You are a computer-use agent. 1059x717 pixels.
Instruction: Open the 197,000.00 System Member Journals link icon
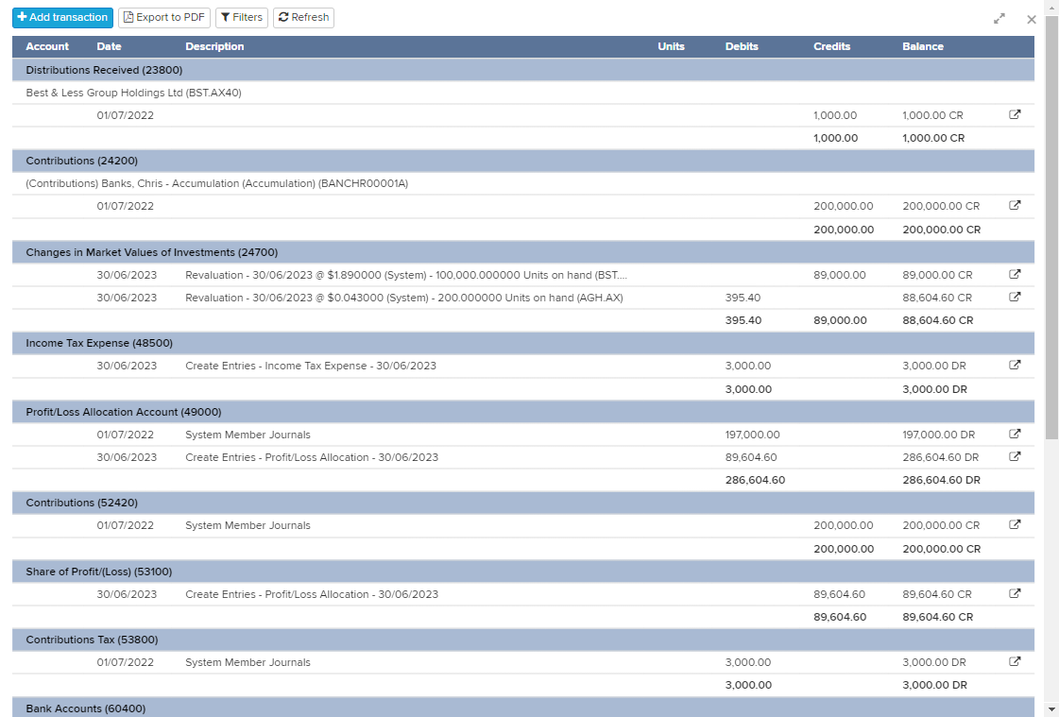1015,434
